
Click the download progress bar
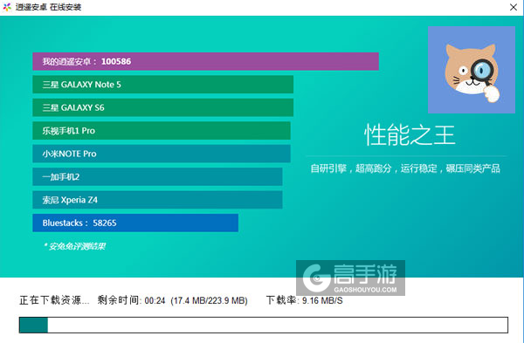pos(264,325)
